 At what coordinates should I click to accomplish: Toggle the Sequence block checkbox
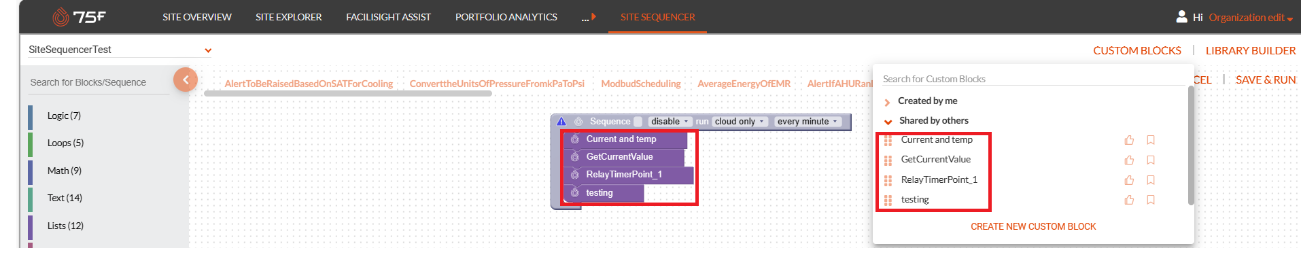pos(638,122)
